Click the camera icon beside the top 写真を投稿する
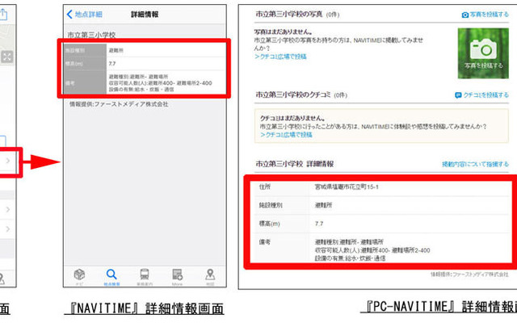 (465, 15)
